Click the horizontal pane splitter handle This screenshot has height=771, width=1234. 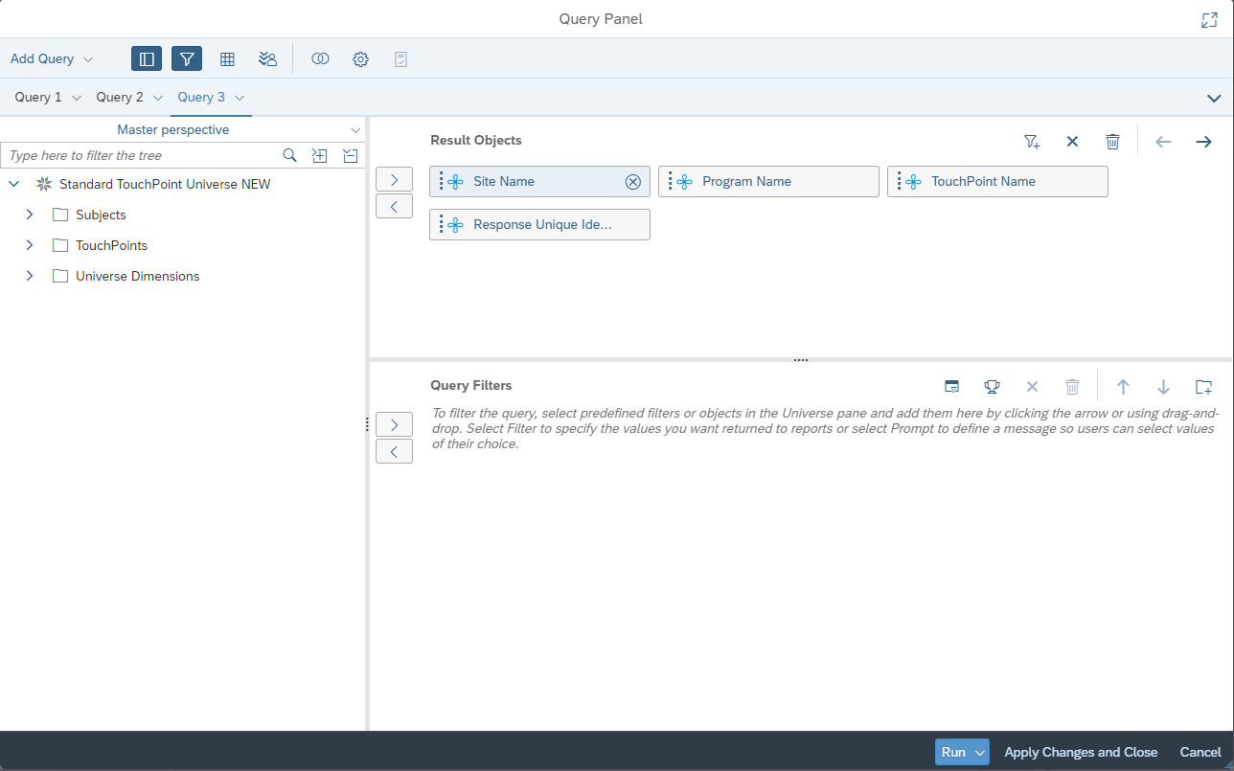(x=801, y=360)
